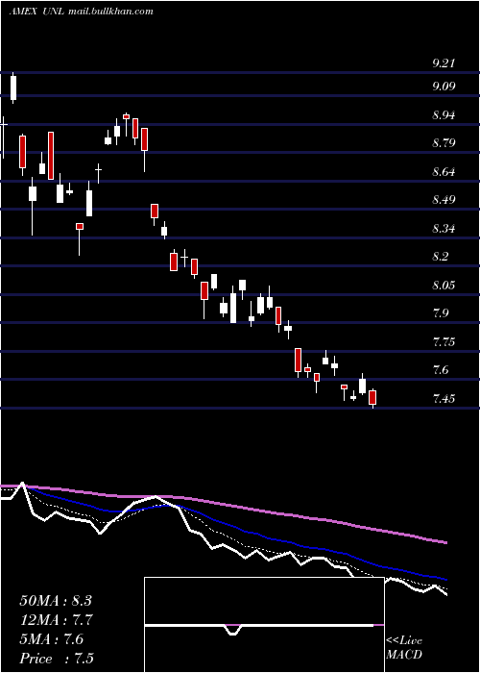480x673 pixels.
Task: Click the 8.49 price axis label
Action: [x=444, y=200]
